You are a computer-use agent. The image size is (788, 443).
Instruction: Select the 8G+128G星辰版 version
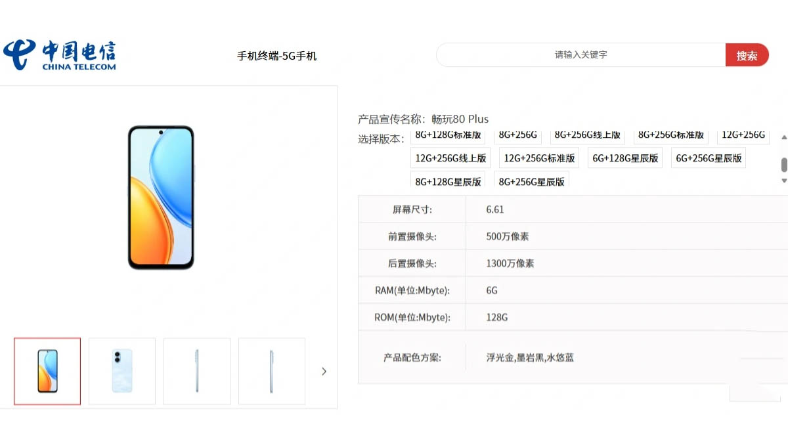coord(448,180)
